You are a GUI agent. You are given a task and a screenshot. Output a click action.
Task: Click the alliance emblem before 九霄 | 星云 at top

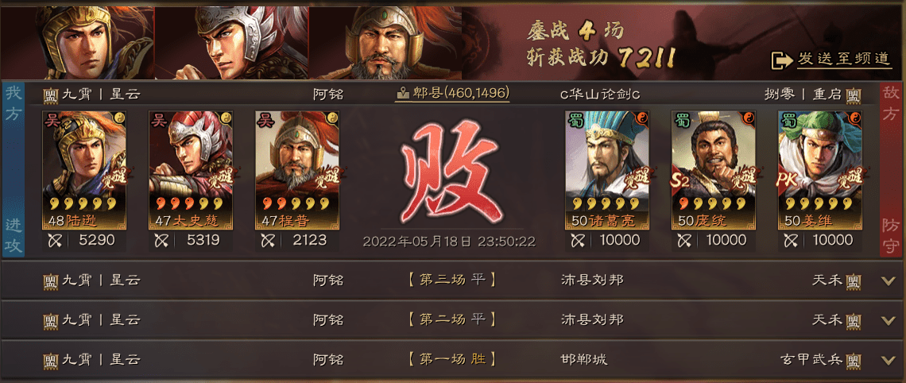pyautogui.click(x=51, y=95)
